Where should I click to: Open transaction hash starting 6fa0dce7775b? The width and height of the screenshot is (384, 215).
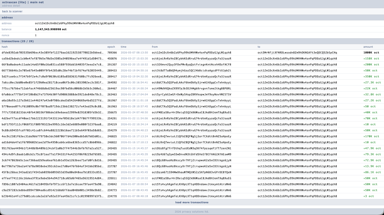(53, 94)
